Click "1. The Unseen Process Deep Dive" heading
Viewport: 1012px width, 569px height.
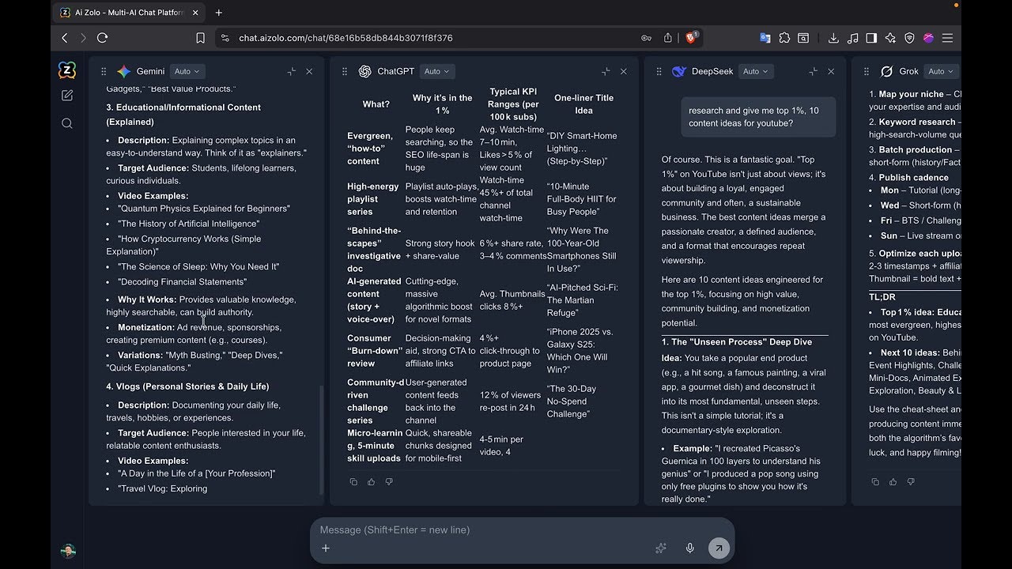click(737, 342)
